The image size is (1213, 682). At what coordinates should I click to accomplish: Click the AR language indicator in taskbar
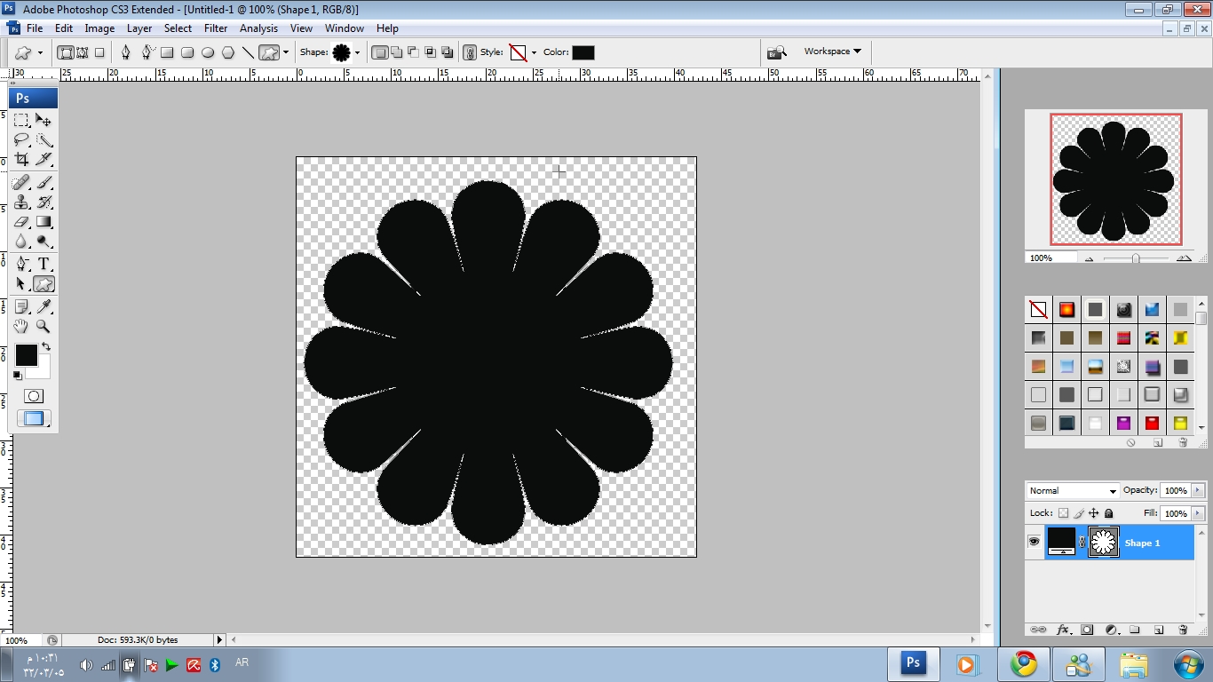pos(242,662)
